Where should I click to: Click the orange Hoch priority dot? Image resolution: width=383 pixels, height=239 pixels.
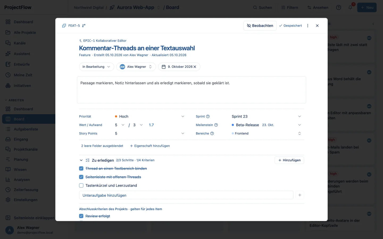tap(116, 116)
